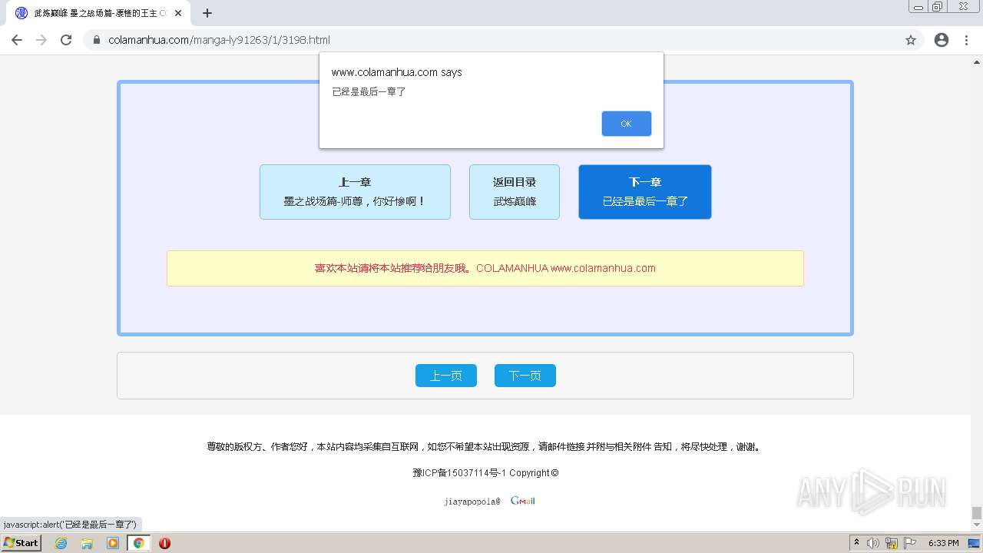Click the red Opera taskbar icon

[x=164, y=543]
